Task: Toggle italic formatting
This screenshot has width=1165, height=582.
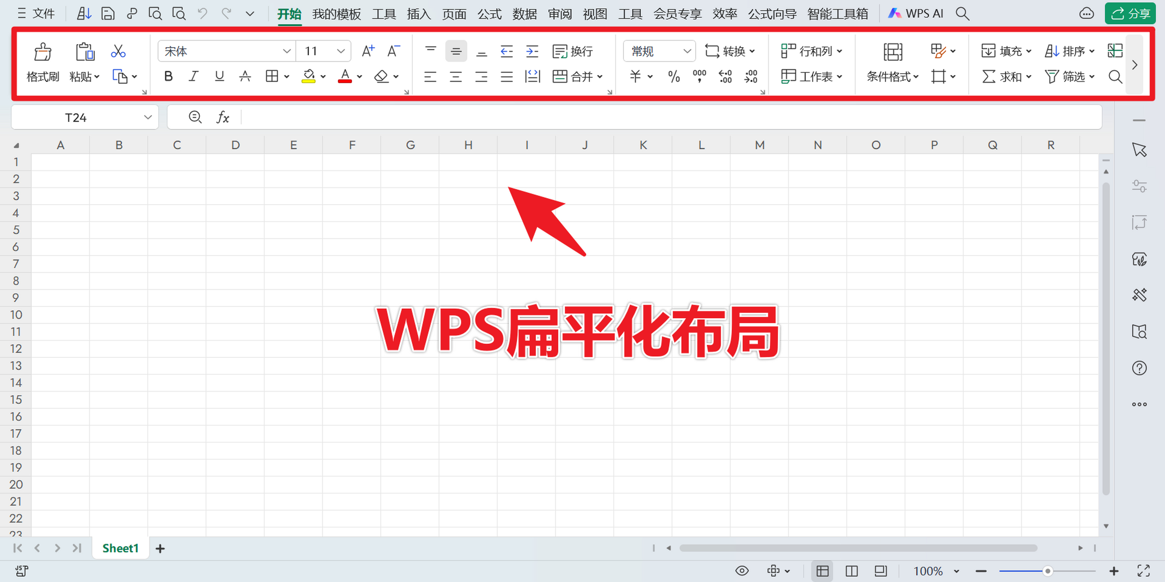Action: pos(194,76)
